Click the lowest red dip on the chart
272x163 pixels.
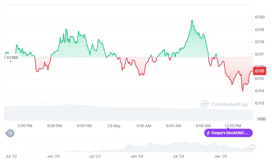pos(243,91)
